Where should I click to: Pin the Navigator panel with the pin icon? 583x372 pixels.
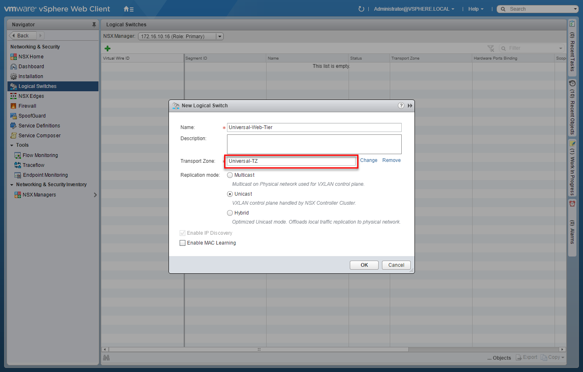tap(94, 25)
